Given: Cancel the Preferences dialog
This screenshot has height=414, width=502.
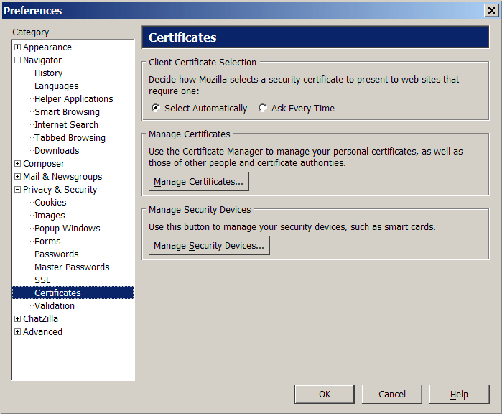Looking at the screenshot, I should point(392,394).
